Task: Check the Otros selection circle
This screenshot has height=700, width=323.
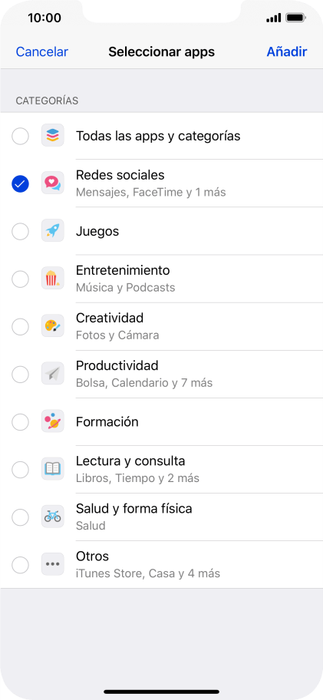Action: (x=20, y=565)
